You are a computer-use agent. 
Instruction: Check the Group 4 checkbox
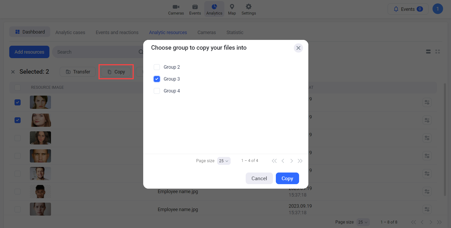click(157, 91)
